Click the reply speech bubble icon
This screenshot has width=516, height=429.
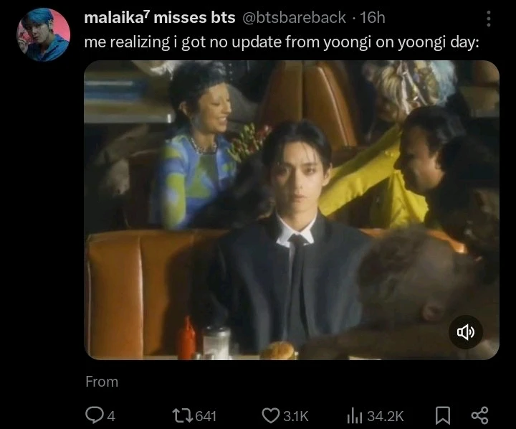[x=94, y=415]
